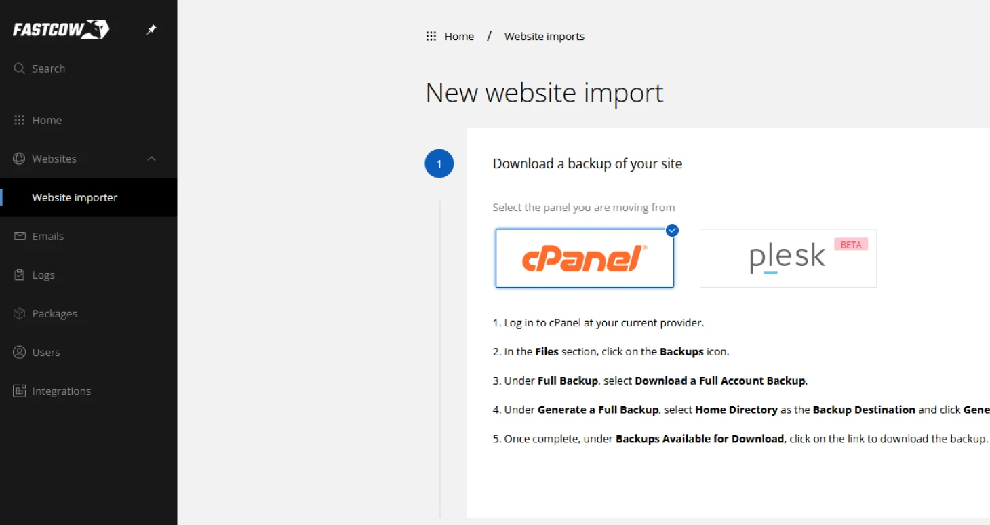The image size is (990, 525).
Task: Click the step 1 circle marker
Action: [x=439, y=163]
